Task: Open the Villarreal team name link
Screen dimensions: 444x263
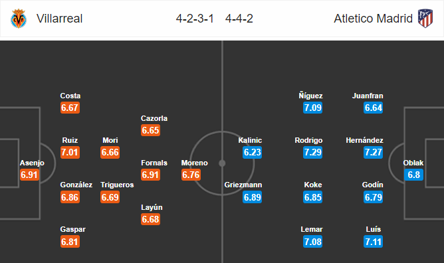Action: click(59, 19)
